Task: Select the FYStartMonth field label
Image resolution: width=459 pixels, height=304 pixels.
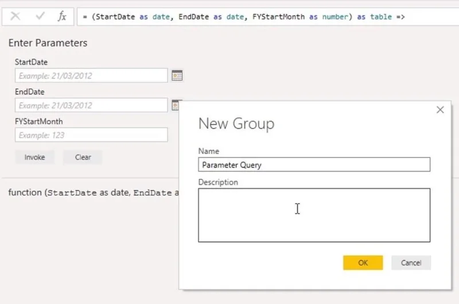Action: click(x=38, y=121)
